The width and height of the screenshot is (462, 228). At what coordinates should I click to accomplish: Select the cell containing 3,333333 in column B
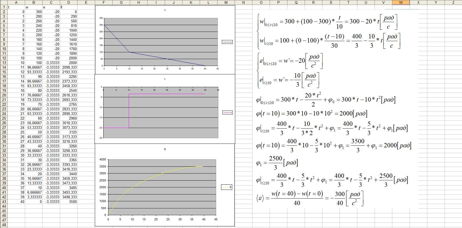coord(34,197)
